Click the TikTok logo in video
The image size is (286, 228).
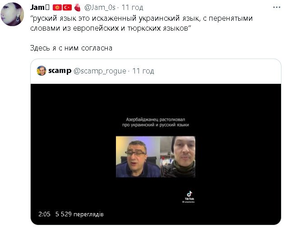pos(189,196)
